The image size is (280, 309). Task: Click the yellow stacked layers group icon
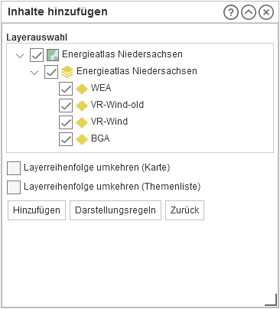[67, 72]
